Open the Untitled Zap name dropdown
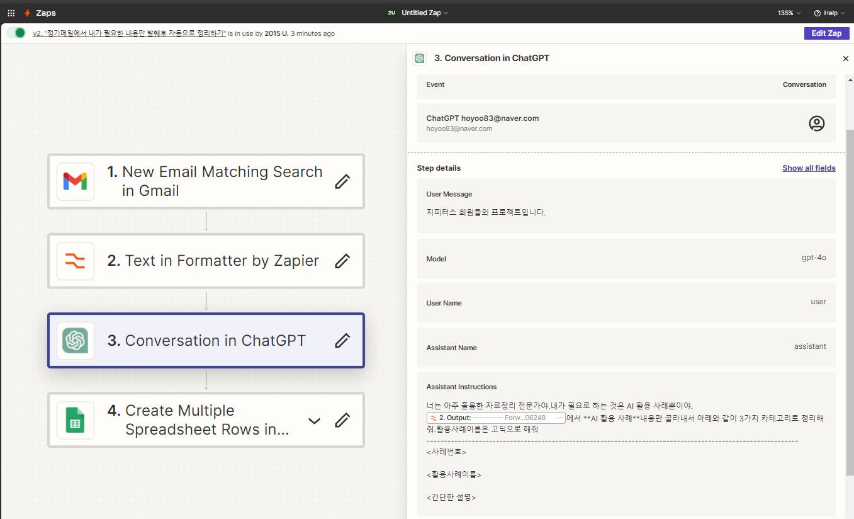Image resolution: width=854 pixels, height=519 pixels. pyautogui.click(x=425, y=13)
